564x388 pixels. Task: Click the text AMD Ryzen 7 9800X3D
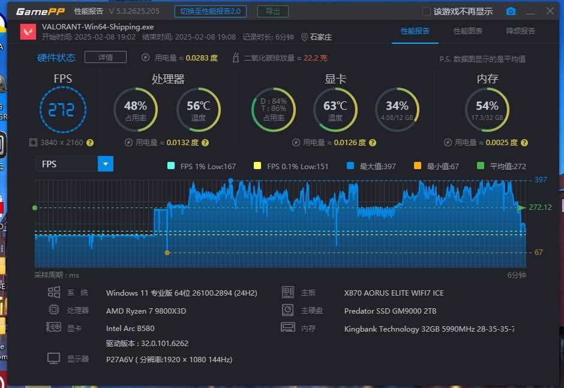point(146,311)
